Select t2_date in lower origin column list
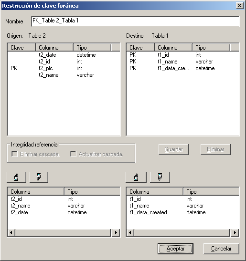246x261 pixels. 64,212
